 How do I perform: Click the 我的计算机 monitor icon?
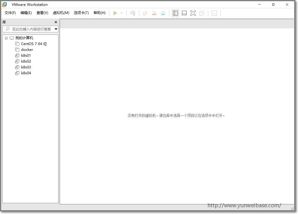12,38
